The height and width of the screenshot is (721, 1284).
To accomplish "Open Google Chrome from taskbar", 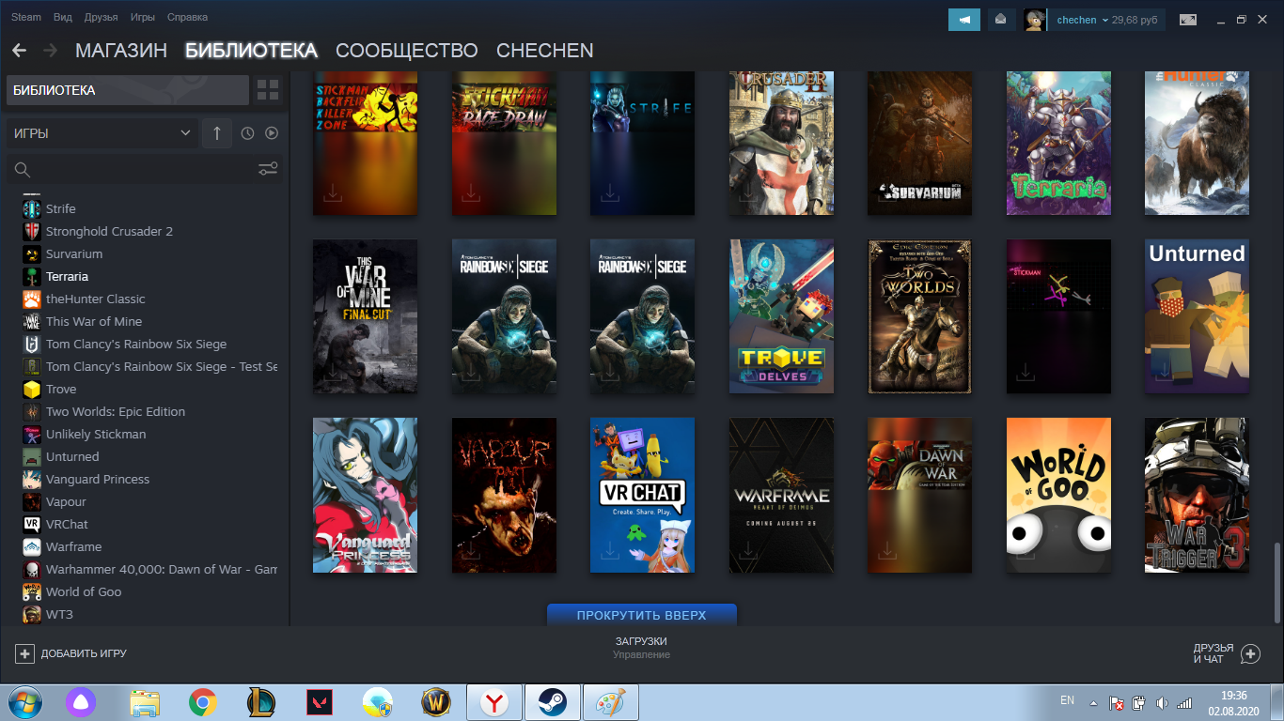I will coord(202,702).
